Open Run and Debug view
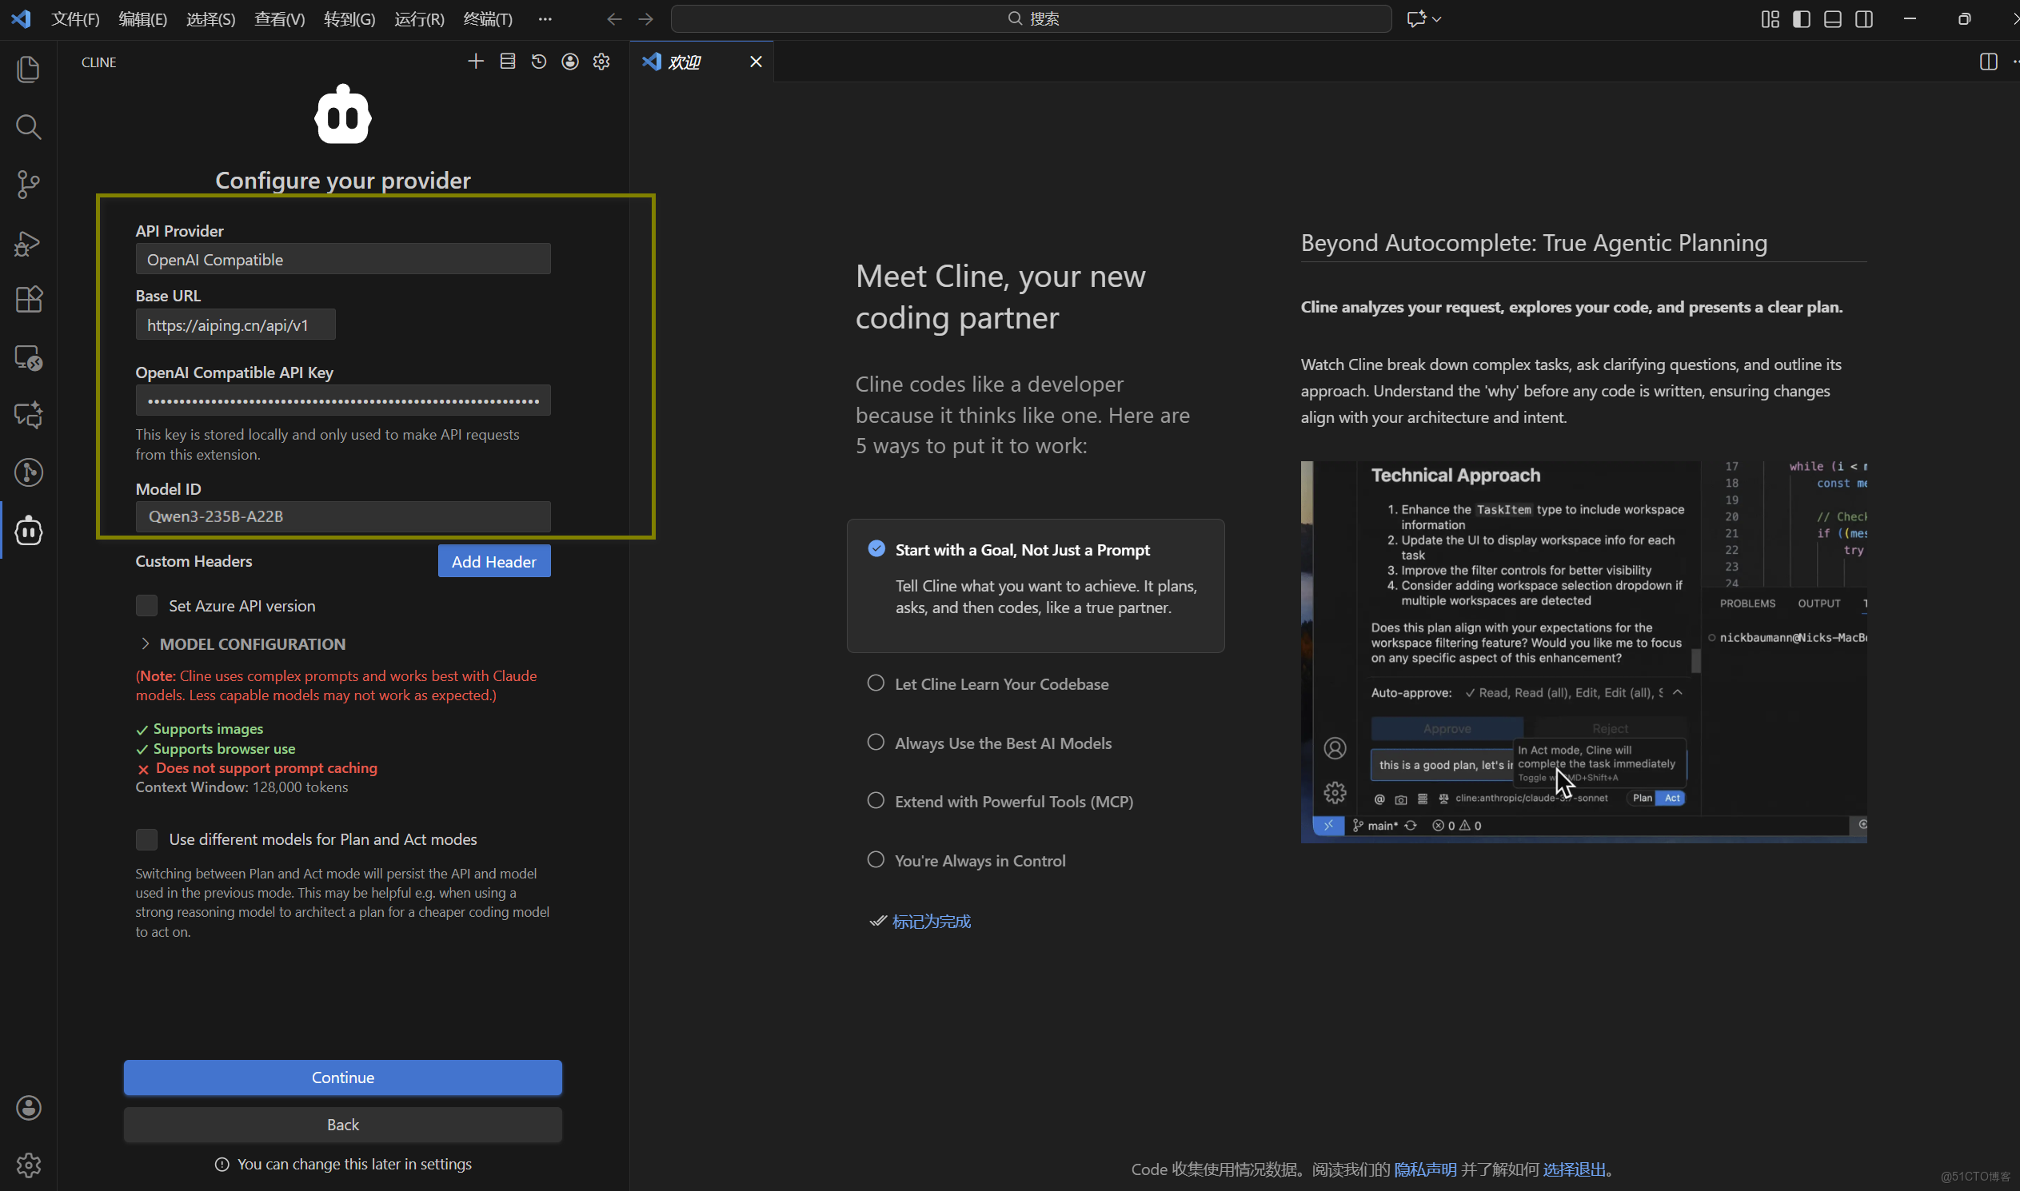Viewport: 2020px width, 1191px height. coord(28,242)
